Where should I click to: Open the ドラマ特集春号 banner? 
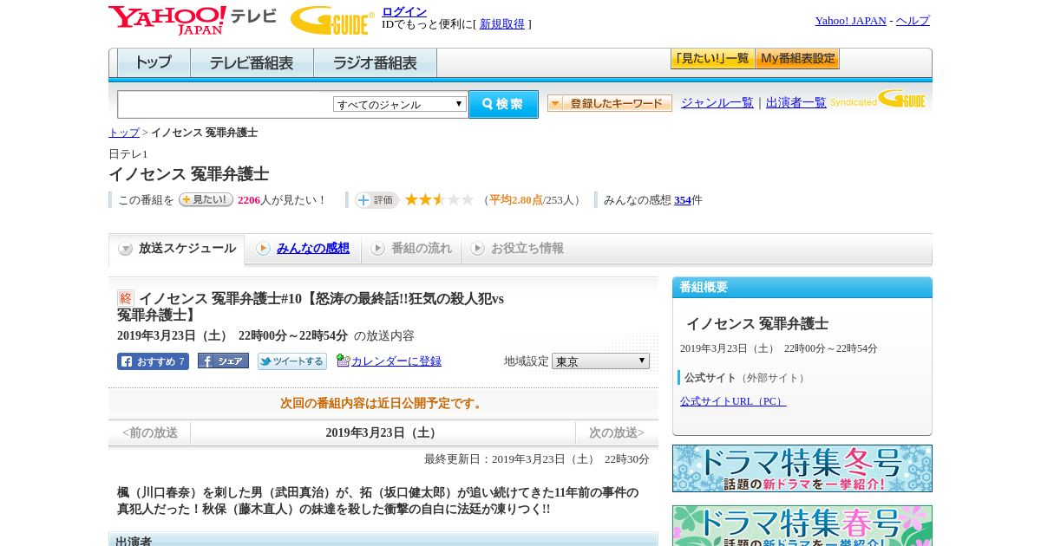[x=802, y=525]
